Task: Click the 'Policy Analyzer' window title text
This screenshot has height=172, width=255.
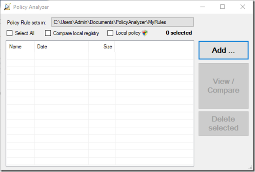Action: pyautogui.click(x=31, y=7)
